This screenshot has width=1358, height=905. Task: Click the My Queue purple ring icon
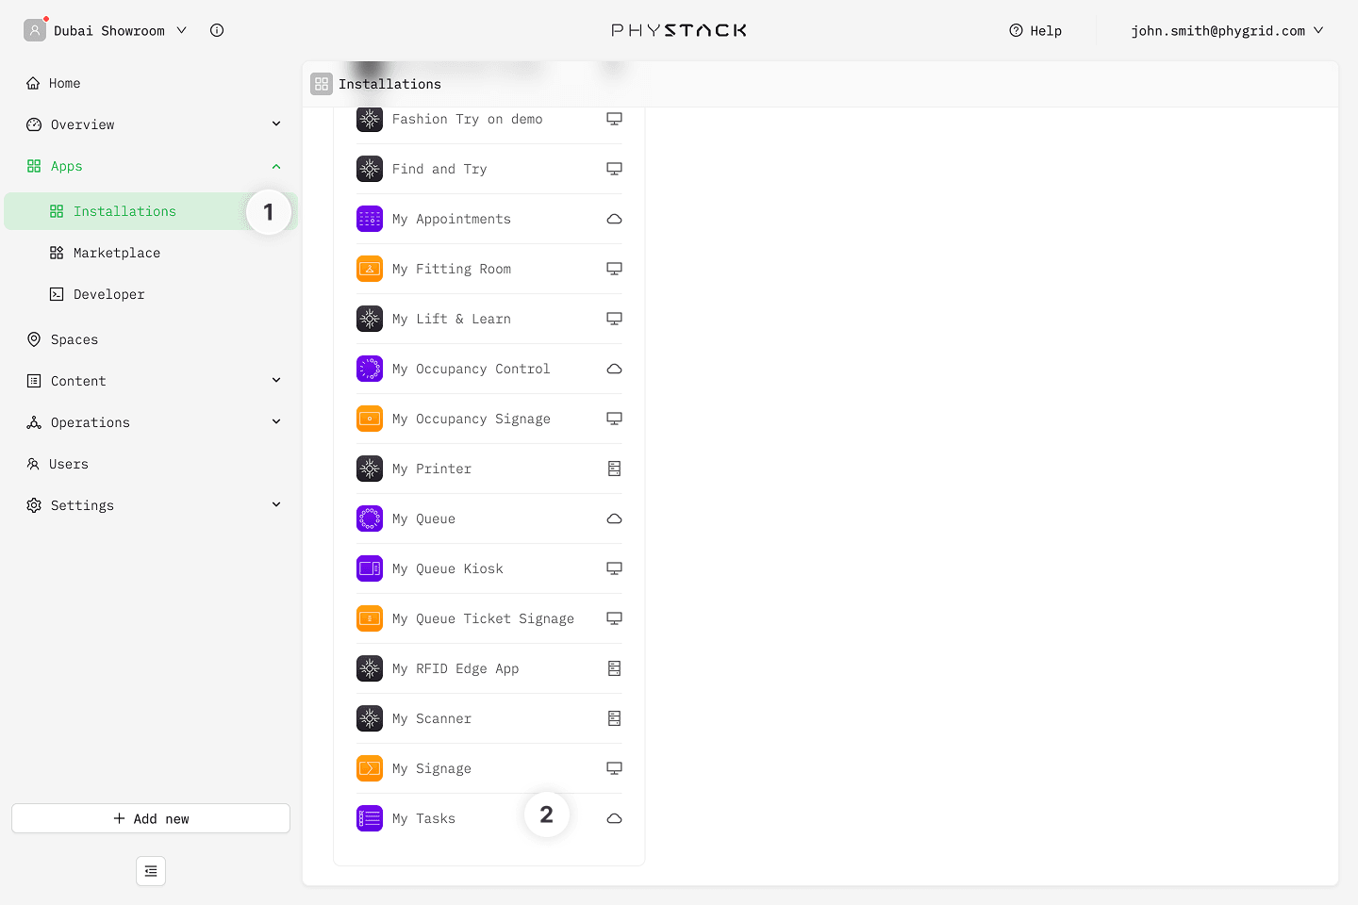point(370,518)
